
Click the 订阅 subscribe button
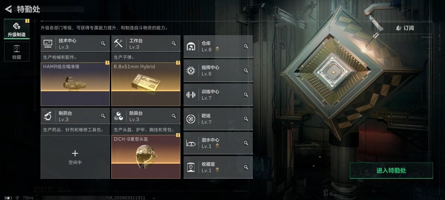(x=405, y=28)
